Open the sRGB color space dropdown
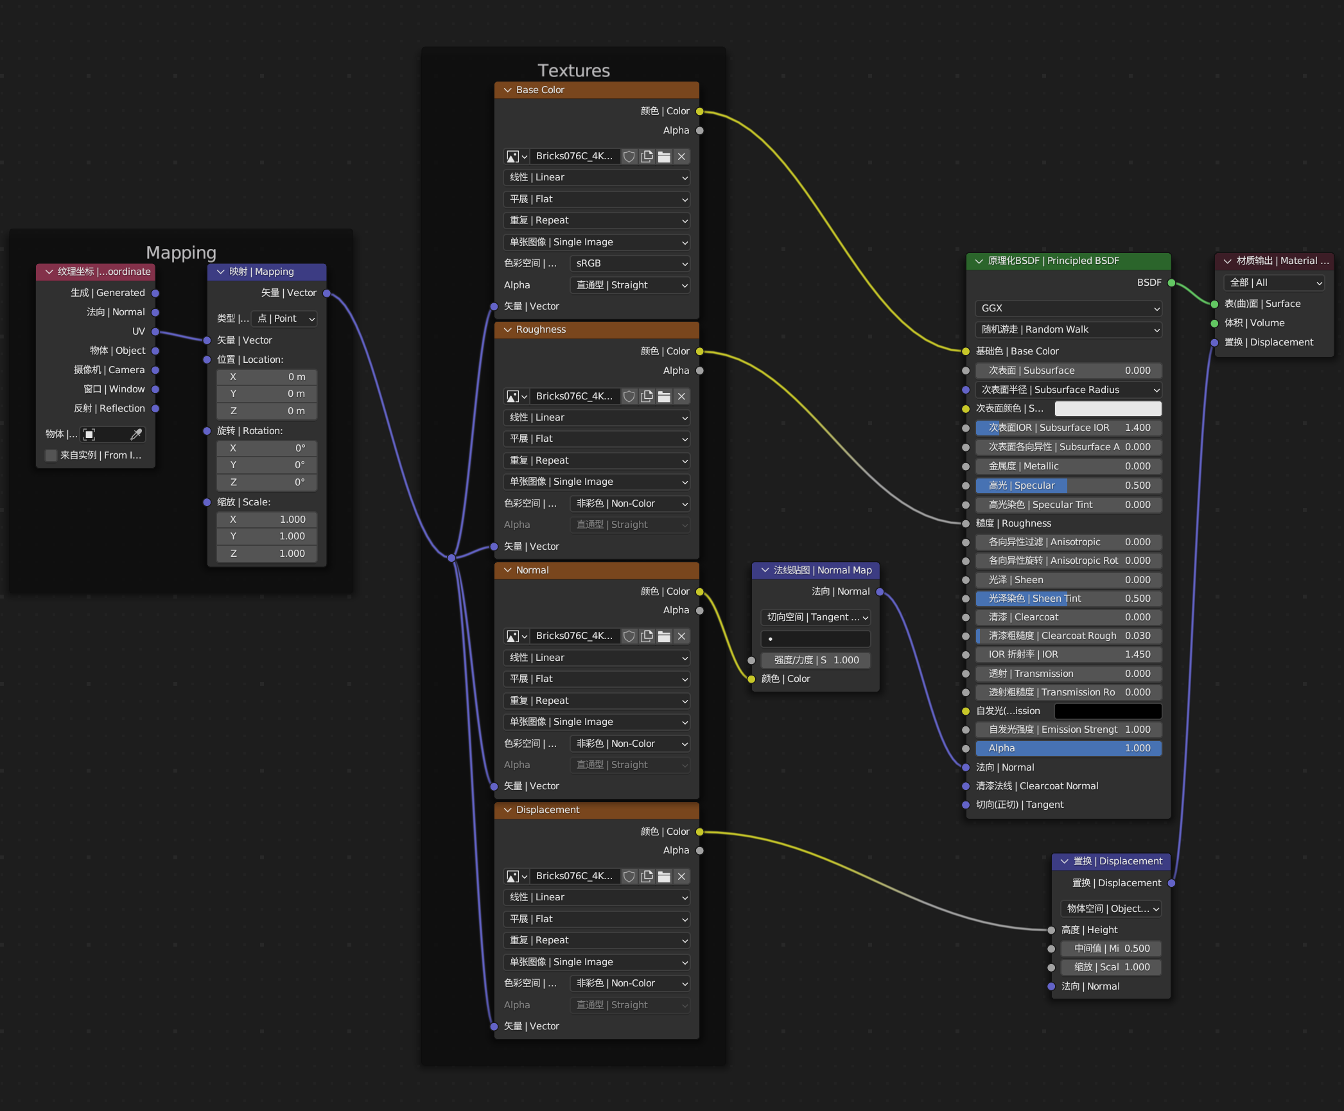This screenshot has width=1344, height=1111. [x=629, y=263]
